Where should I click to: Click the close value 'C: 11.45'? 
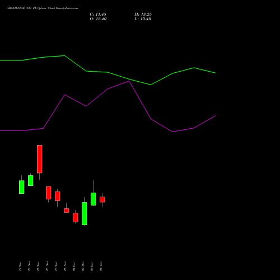pyautogui.click(x=98, y=15)
